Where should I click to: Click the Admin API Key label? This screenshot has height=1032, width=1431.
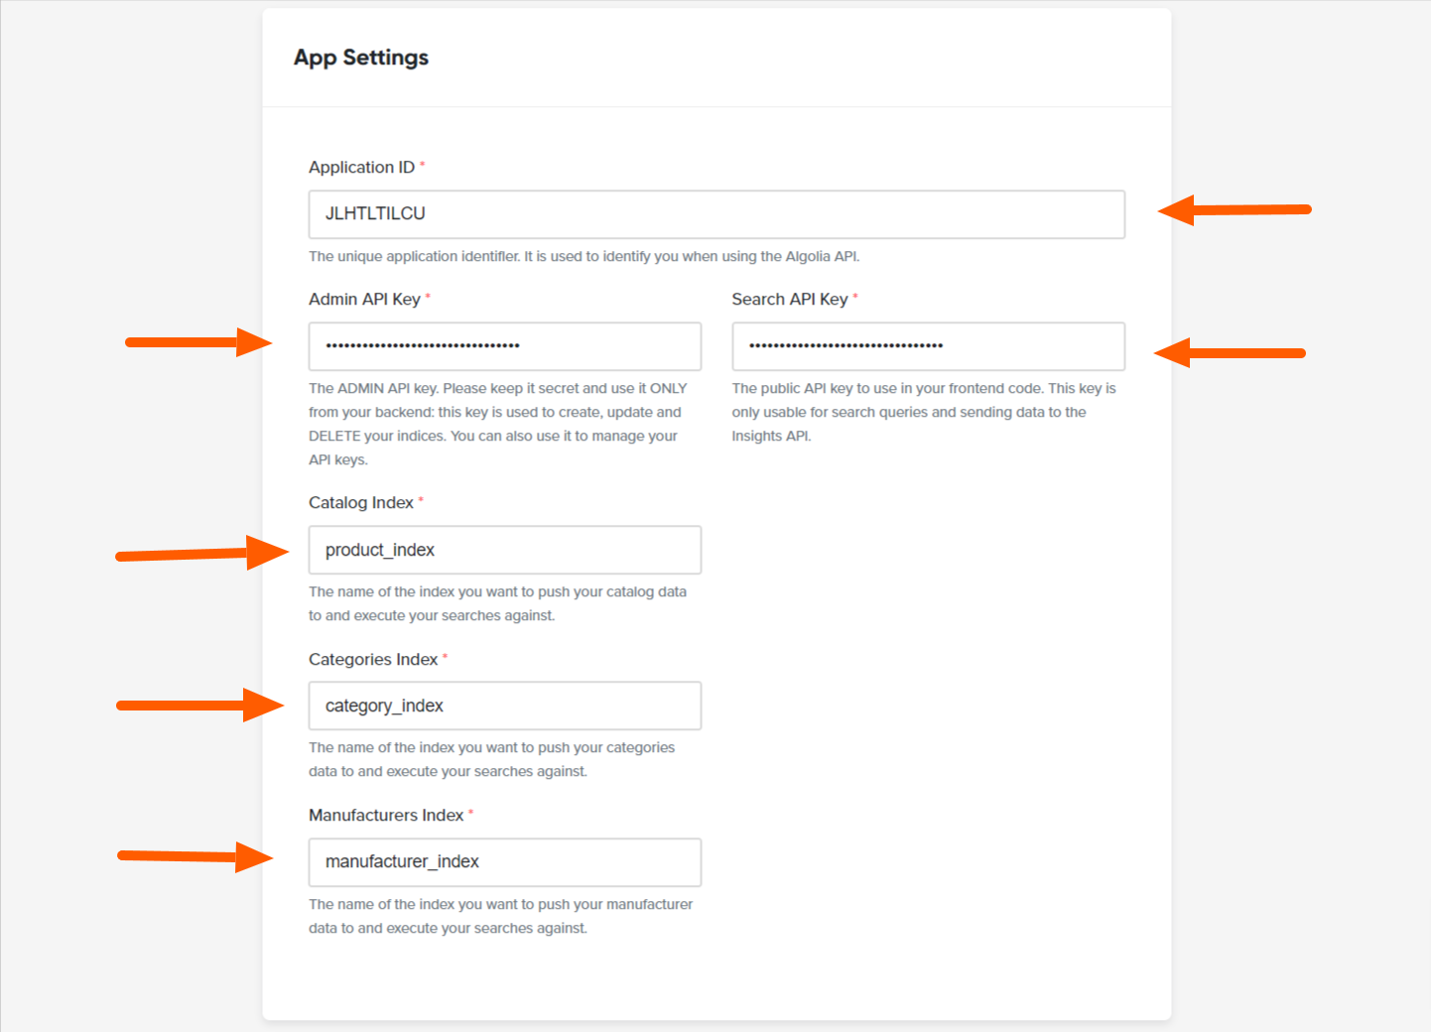click(x=364, y=299)
